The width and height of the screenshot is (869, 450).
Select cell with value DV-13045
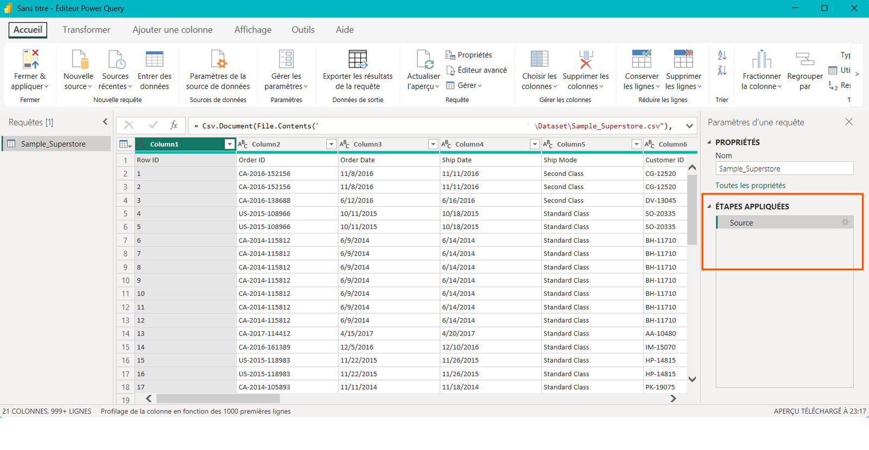point(665,200)
